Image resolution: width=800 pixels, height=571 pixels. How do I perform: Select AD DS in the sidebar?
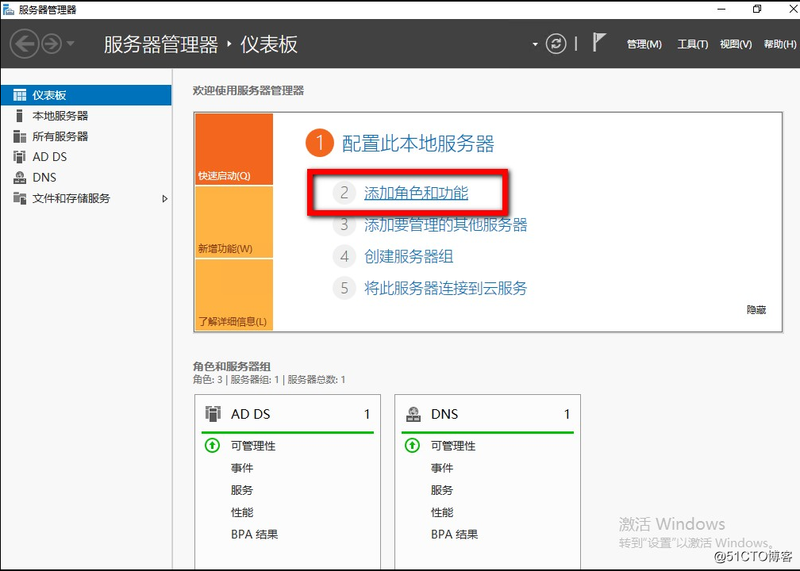(87, 157)
